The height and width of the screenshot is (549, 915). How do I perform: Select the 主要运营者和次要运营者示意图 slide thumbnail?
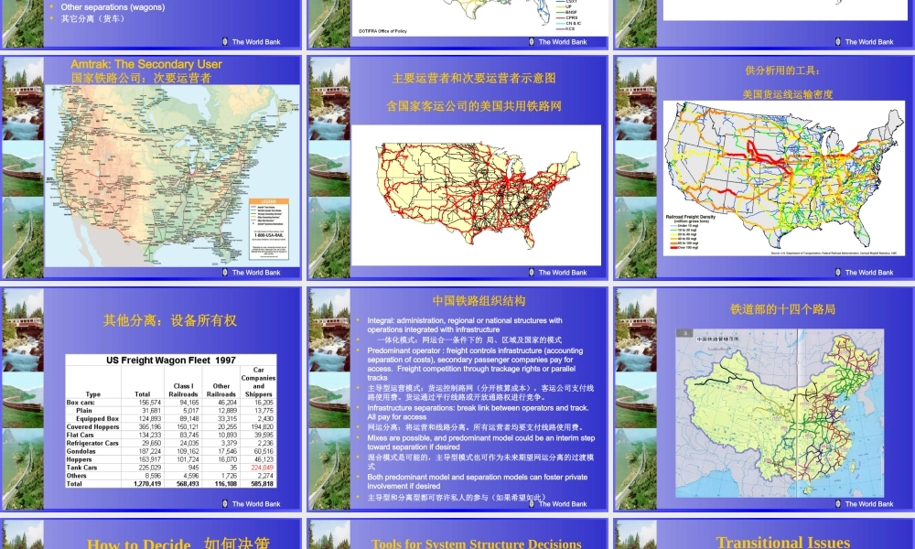(x=457, y=167)
